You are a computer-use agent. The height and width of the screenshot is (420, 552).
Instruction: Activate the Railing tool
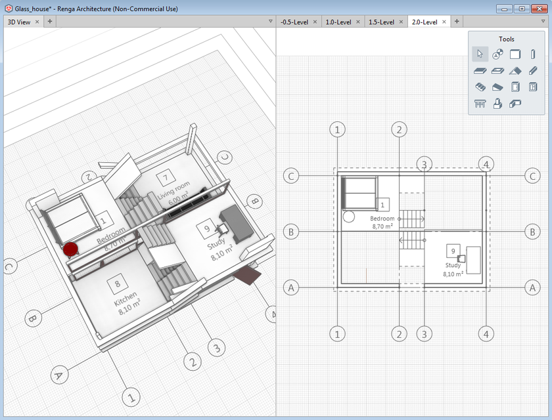(x=480, y=103)
